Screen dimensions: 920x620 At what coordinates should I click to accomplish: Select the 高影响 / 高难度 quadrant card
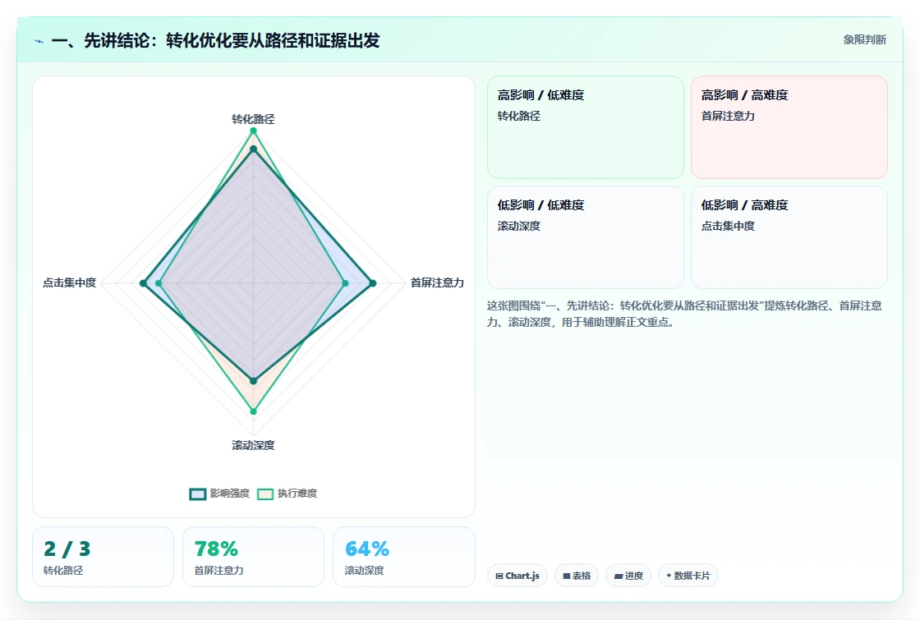tap(789, 127)
